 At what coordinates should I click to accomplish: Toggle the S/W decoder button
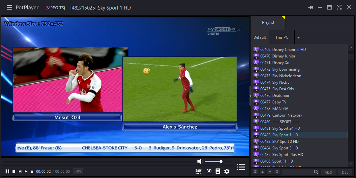tap(78, 171)
